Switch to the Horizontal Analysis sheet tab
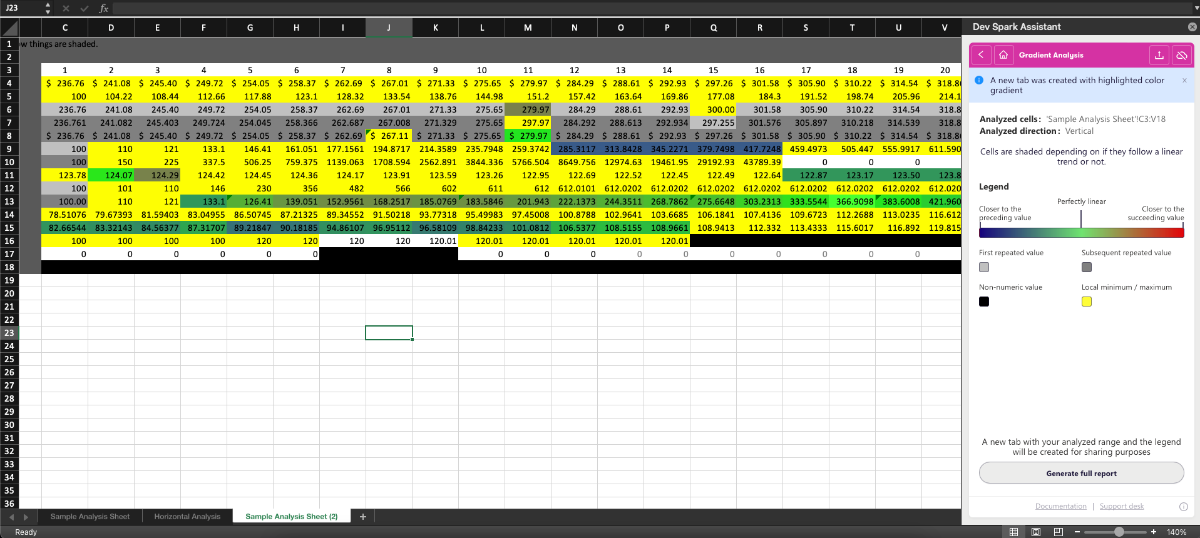The image size is (1200, 538). [187, 517]
